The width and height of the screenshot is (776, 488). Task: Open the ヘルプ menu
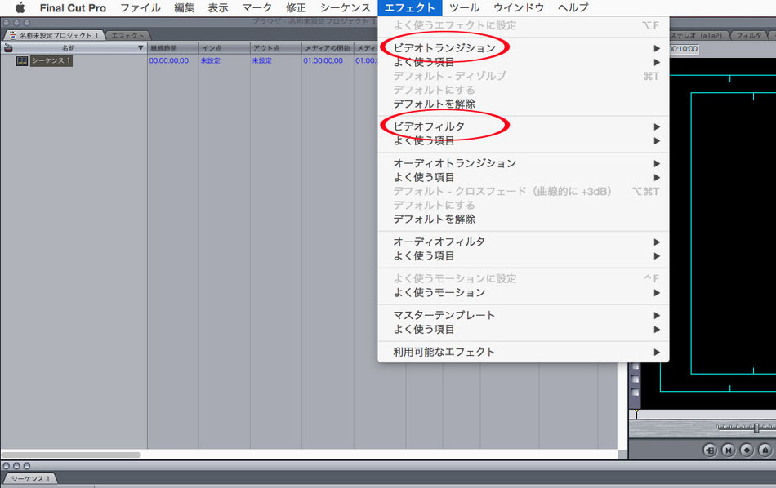point(573,8)
